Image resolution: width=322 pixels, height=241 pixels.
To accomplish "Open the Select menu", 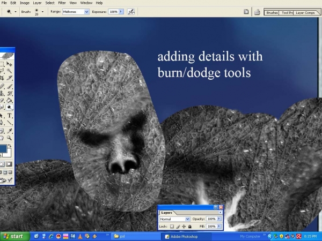I will [x=50, y=3].
